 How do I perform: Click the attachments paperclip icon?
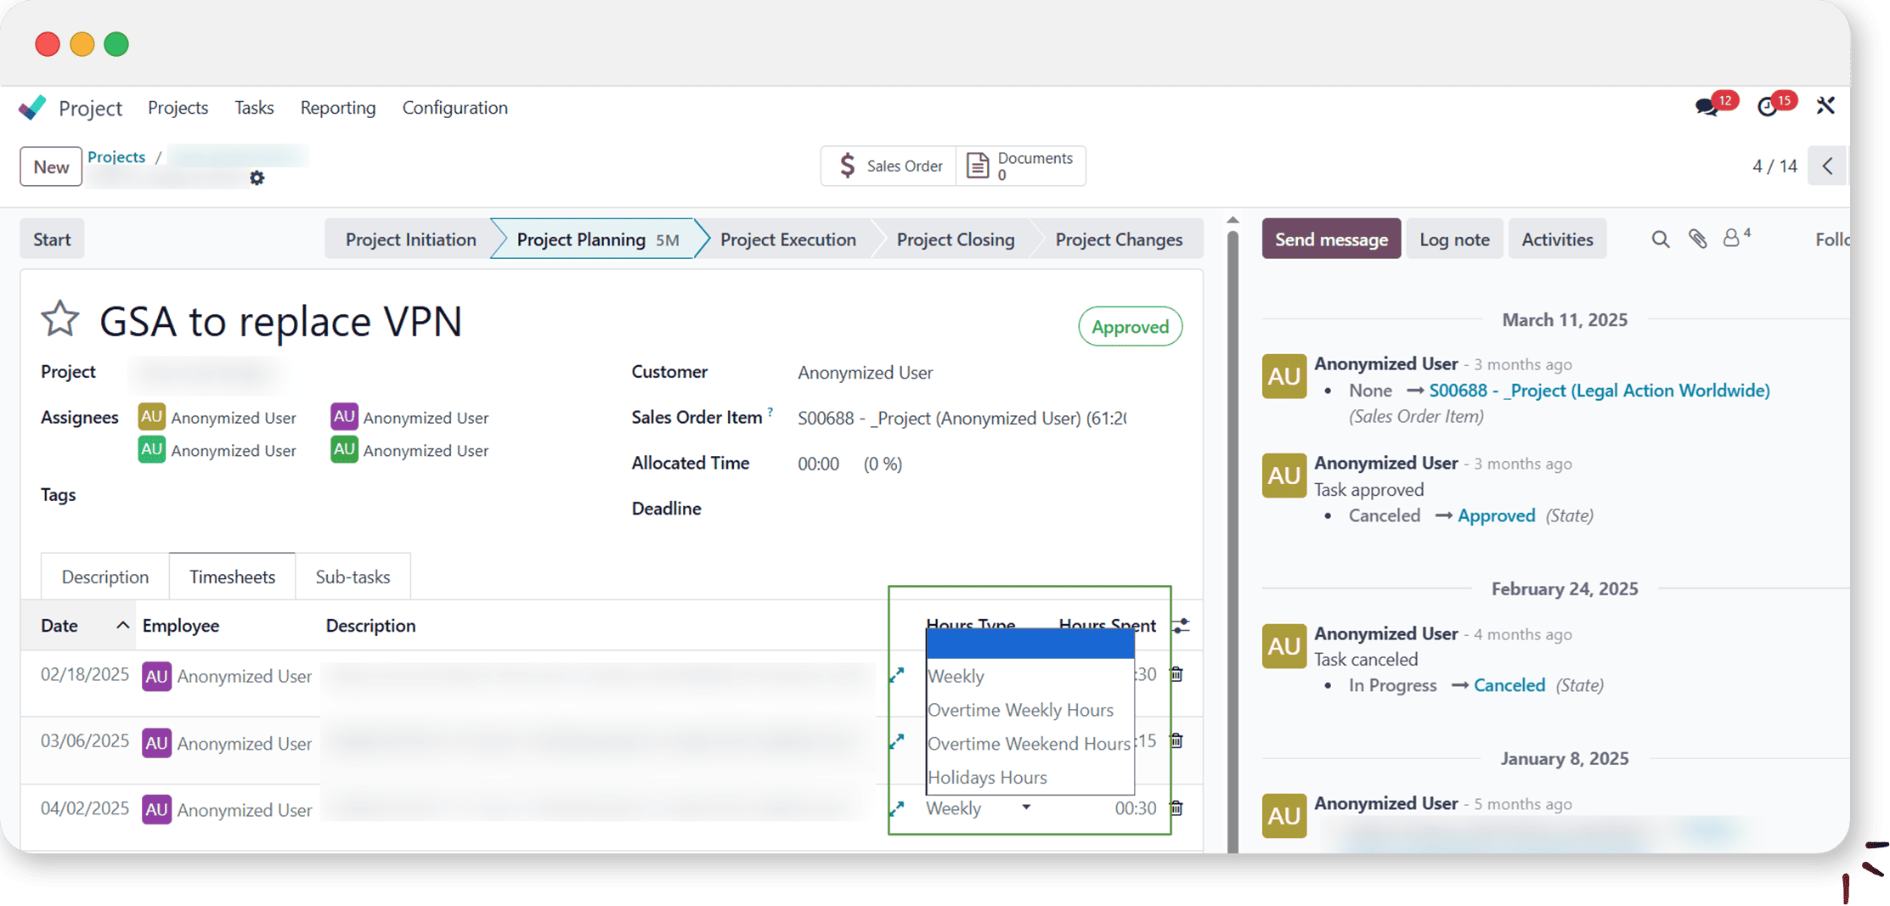1697,239
